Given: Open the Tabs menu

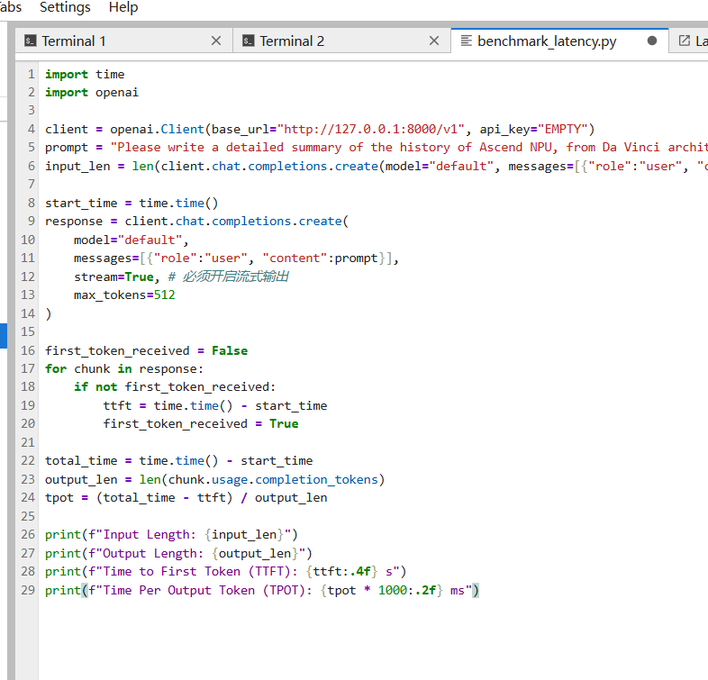Looking at the screenshot, I should tap(10, 7).
